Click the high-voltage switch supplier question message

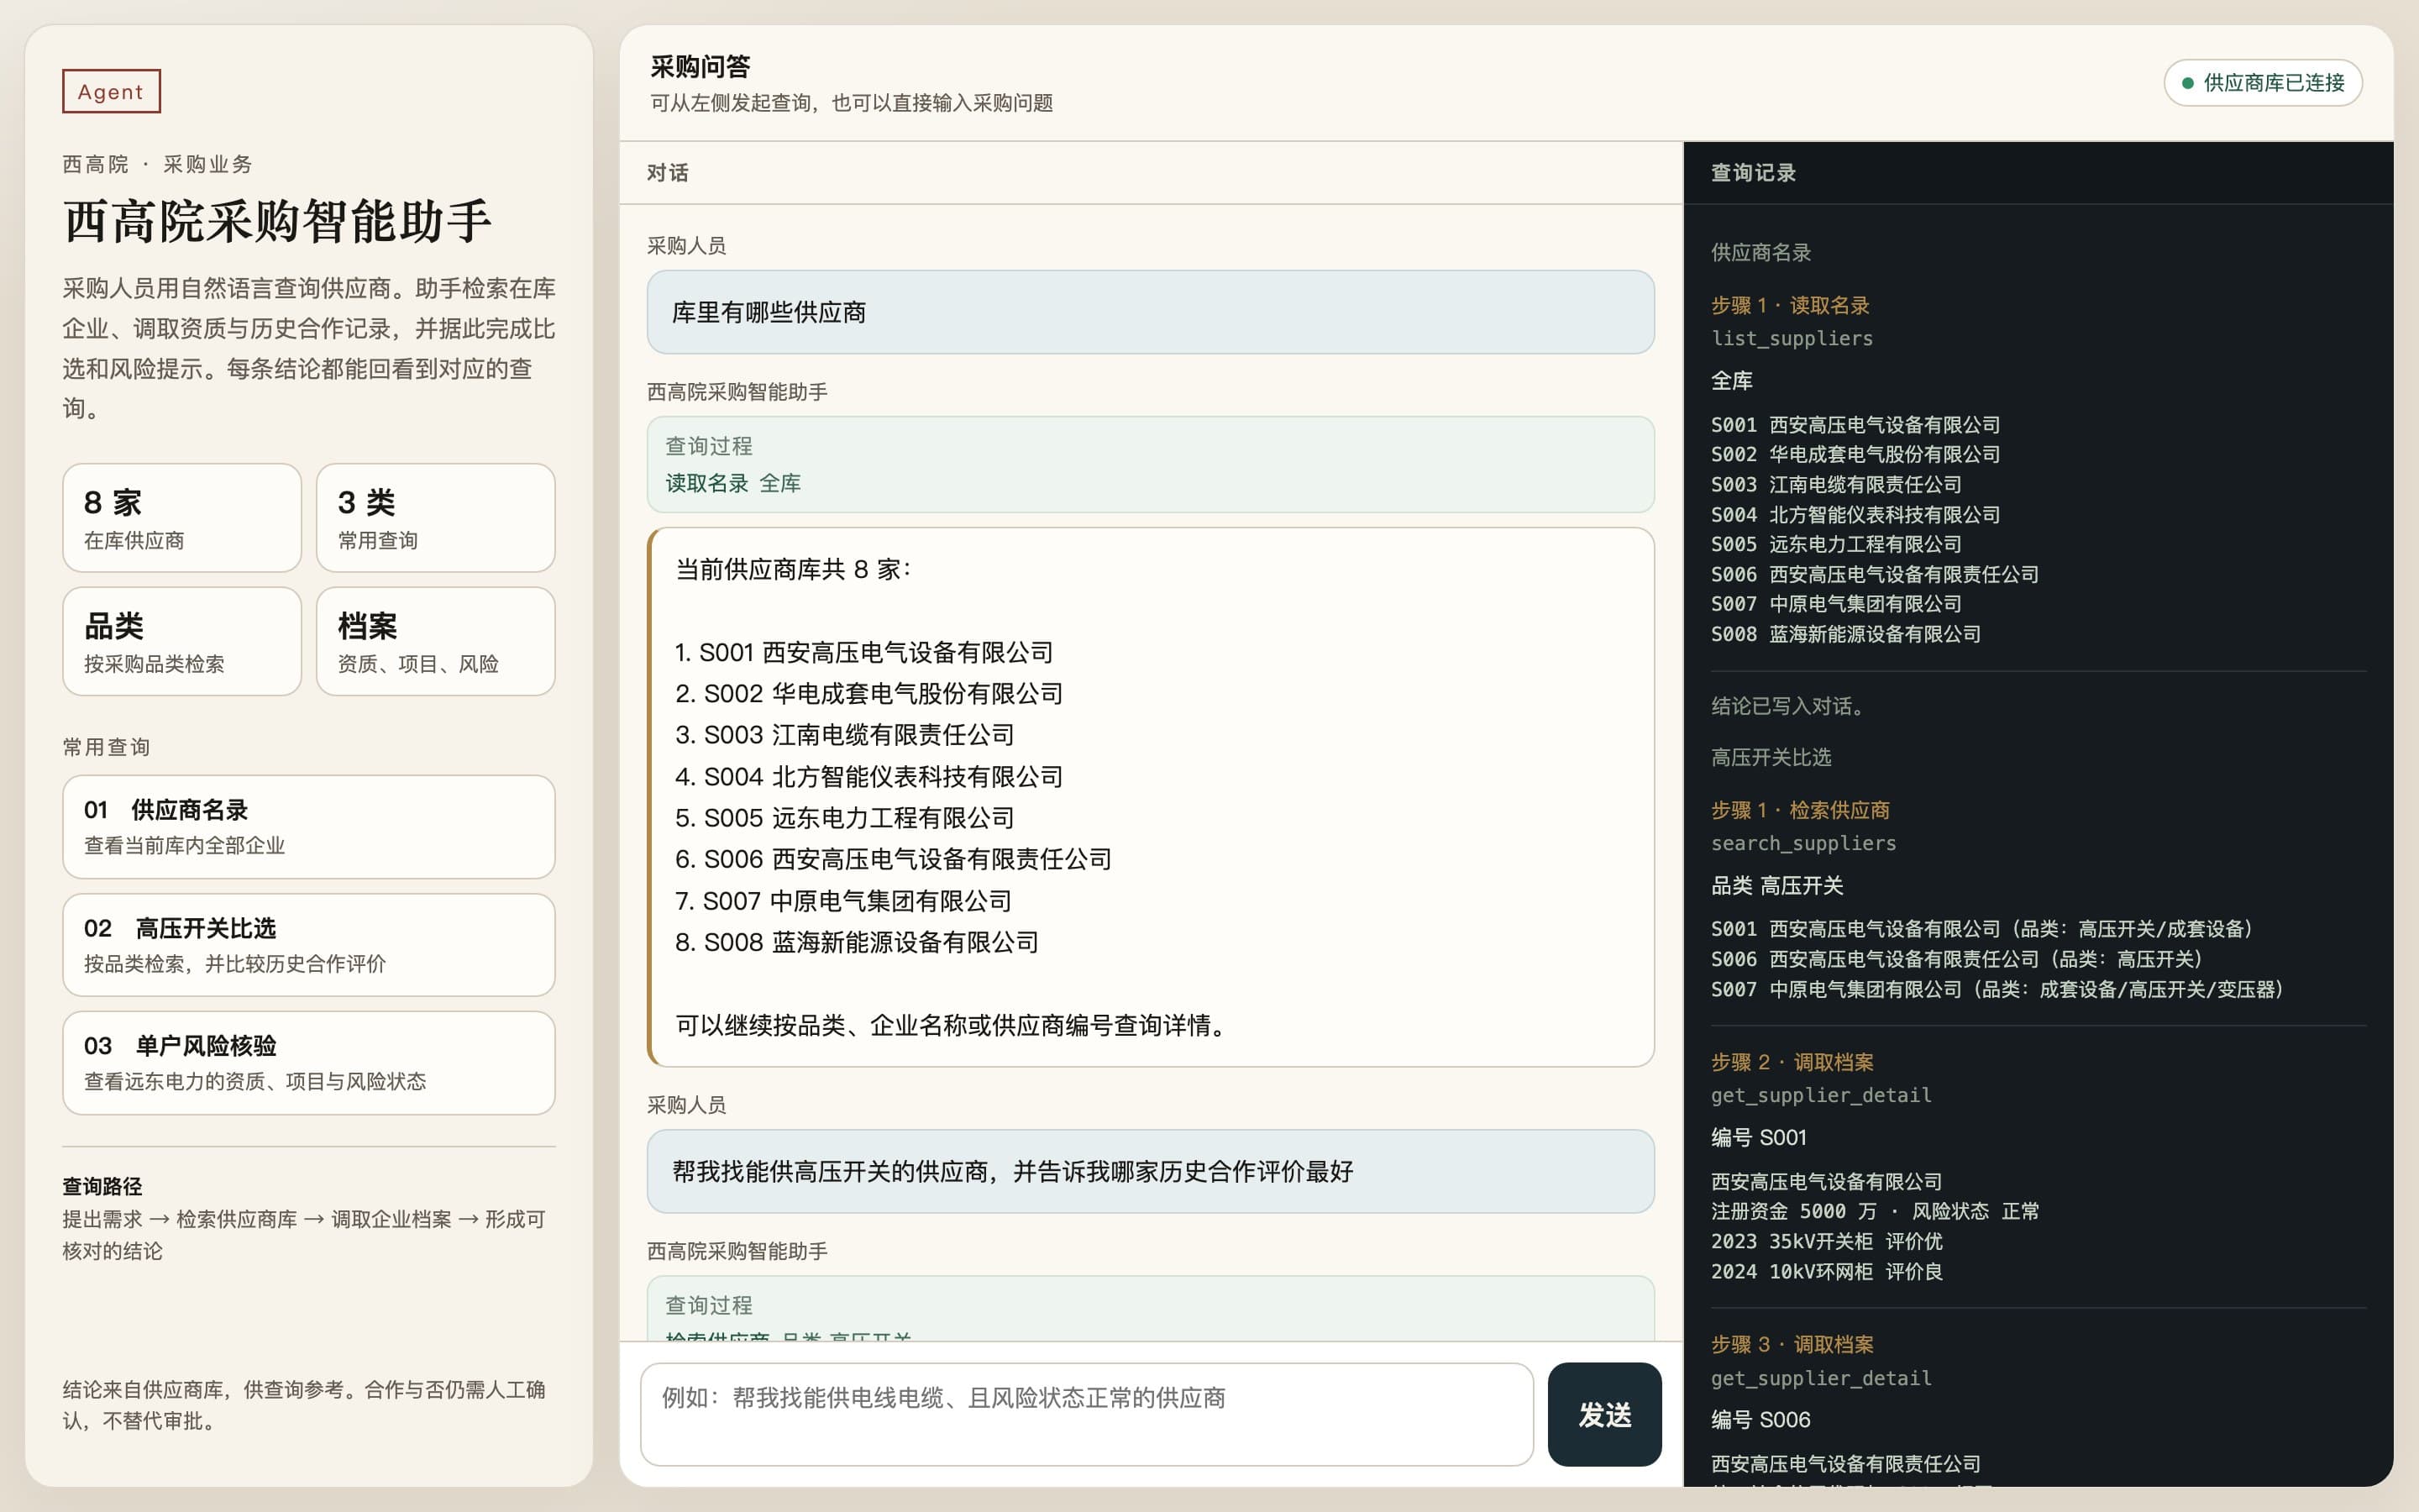(1151, 1171)
